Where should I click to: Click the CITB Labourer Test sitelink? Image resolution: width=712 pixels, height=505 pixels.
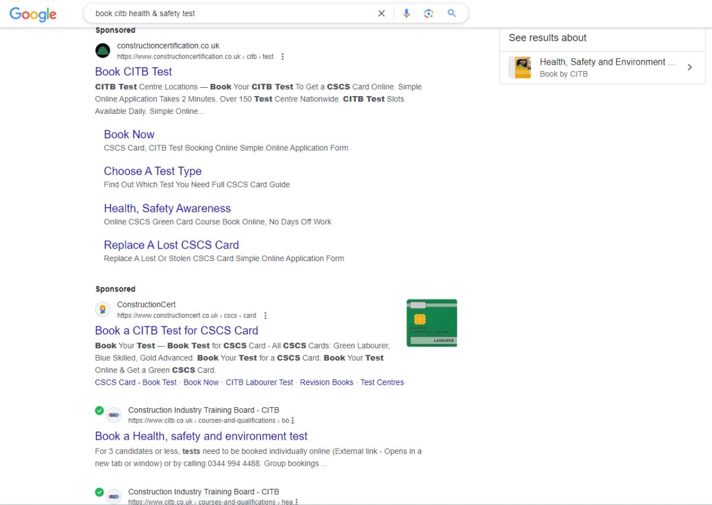[259, 383]
